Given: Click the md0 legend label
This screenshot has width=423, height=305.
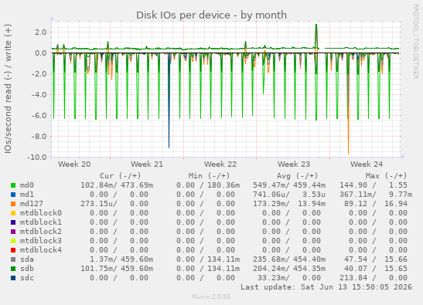Looking at the screenshot, I should 27,185.
